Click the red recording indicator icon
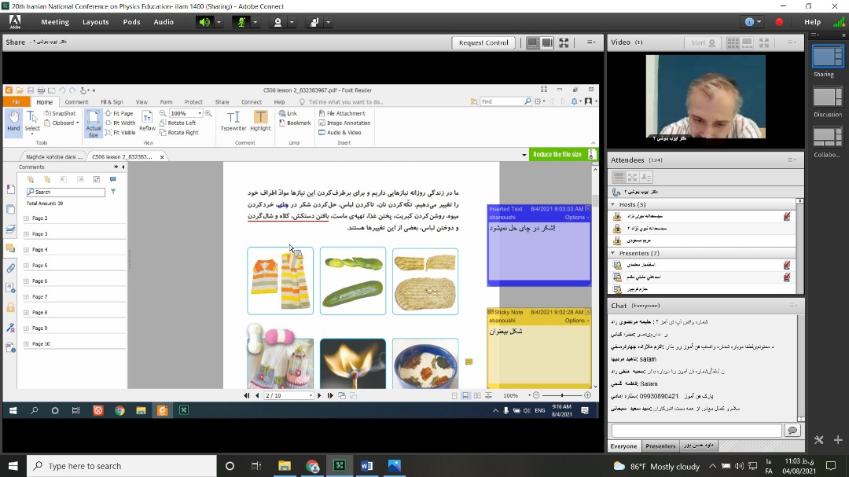Viewport: 849px width, 477px height. point(779,22)
